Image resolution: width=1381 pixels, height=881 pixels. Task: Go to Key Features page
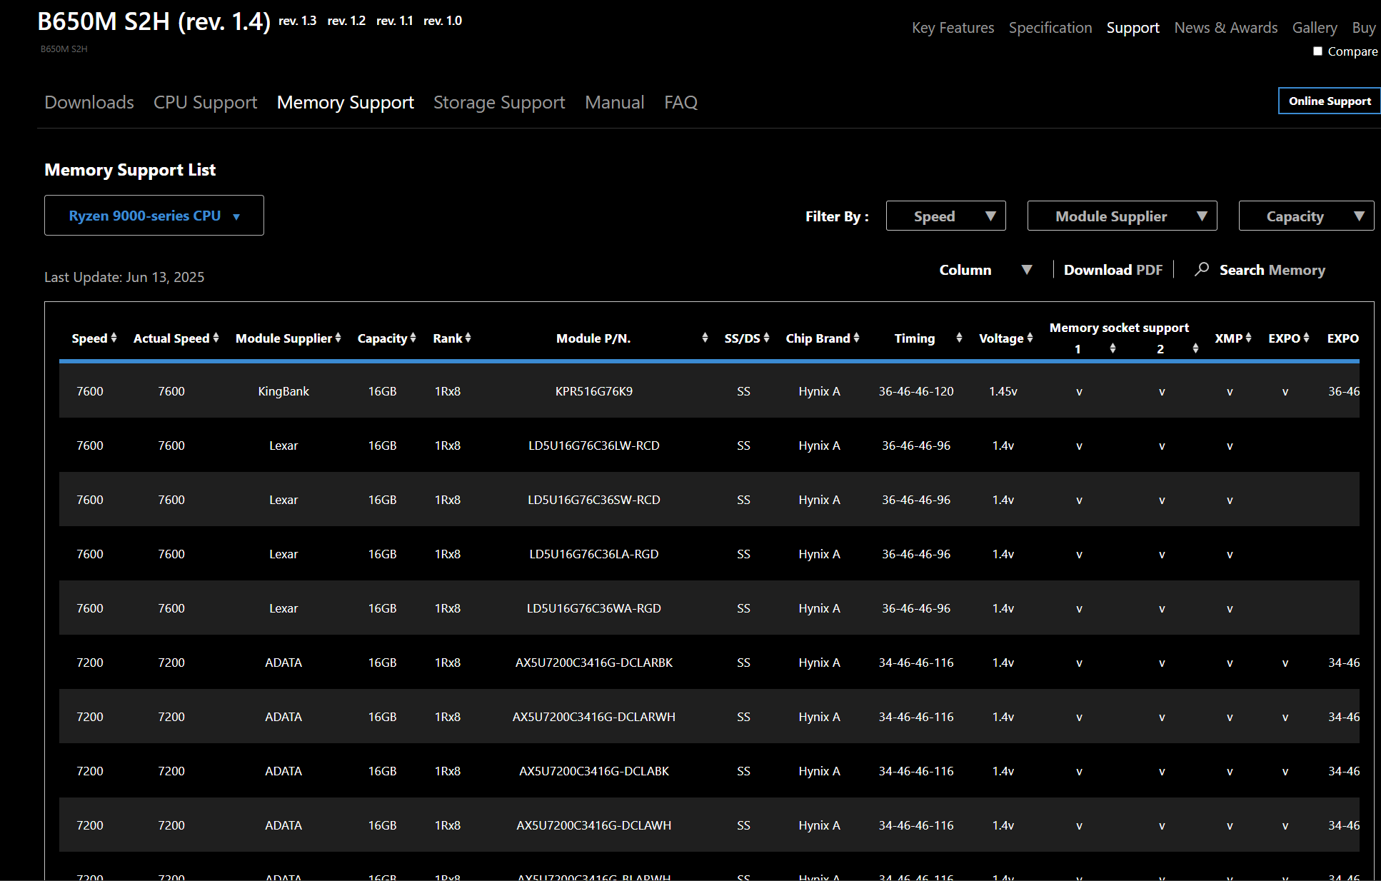[x=953, y=28]
